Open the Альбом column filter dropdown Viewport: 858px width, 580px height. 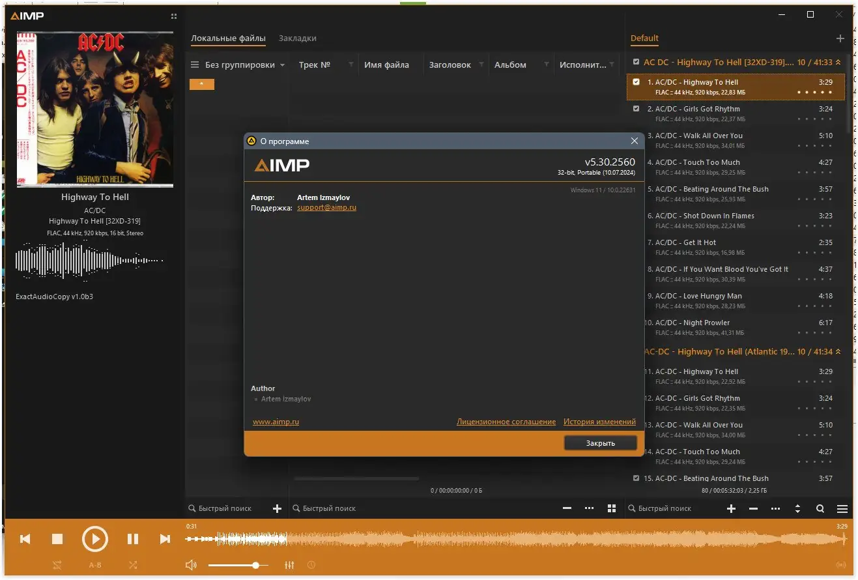pos(546,65)
